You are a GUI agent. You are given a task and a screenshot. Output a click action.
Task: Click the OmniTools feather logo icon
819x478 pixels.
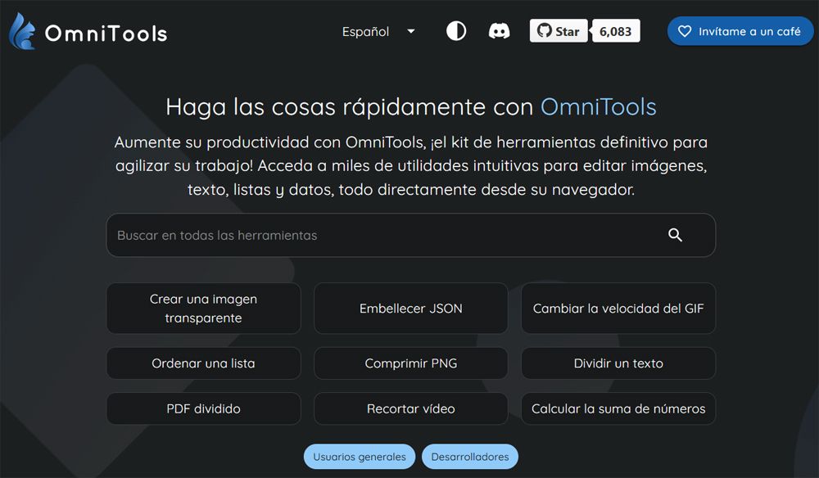tap(22, 31)
